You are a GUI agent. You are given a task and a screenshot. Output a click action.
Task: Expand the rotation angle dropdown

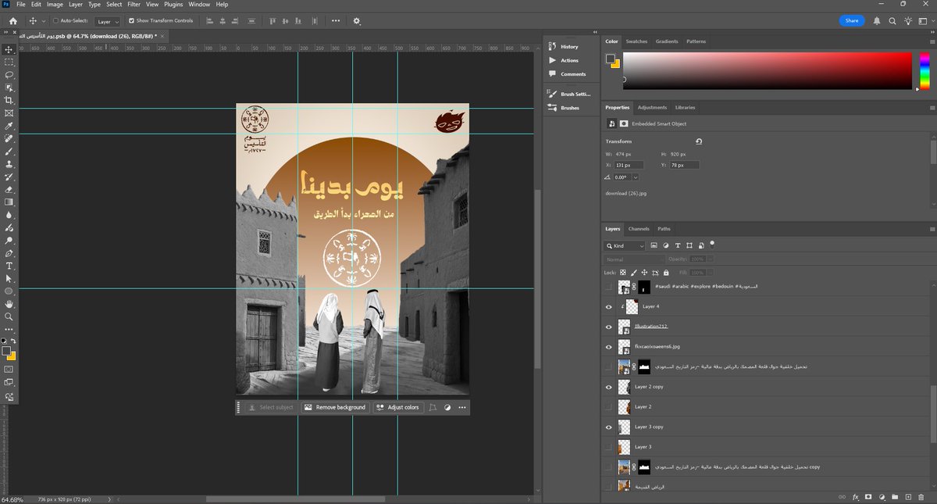(636, 177)
